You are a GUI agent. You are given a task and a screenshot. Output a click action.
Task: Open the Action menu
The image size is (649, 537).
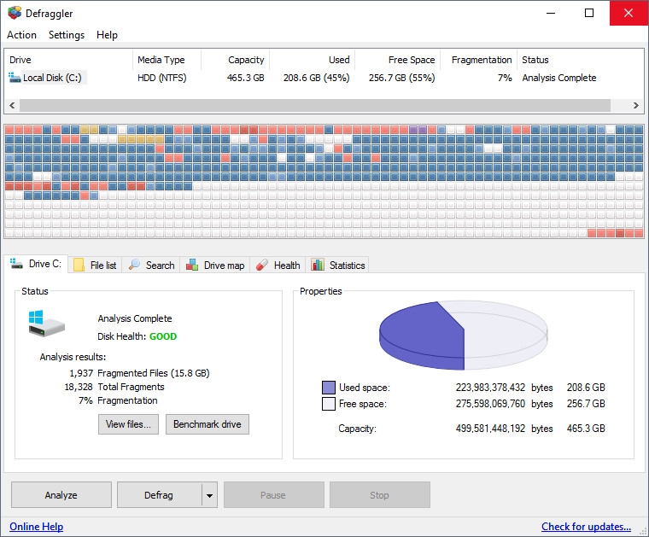(x=21, y=35)
